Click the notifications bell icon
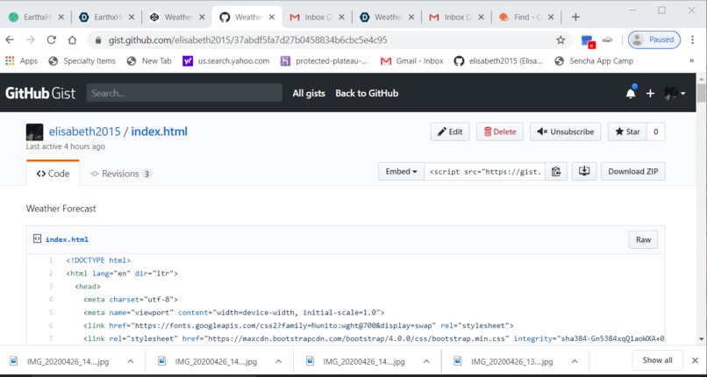The width and height of the screenshot is (707, 377). click(631, 93)
